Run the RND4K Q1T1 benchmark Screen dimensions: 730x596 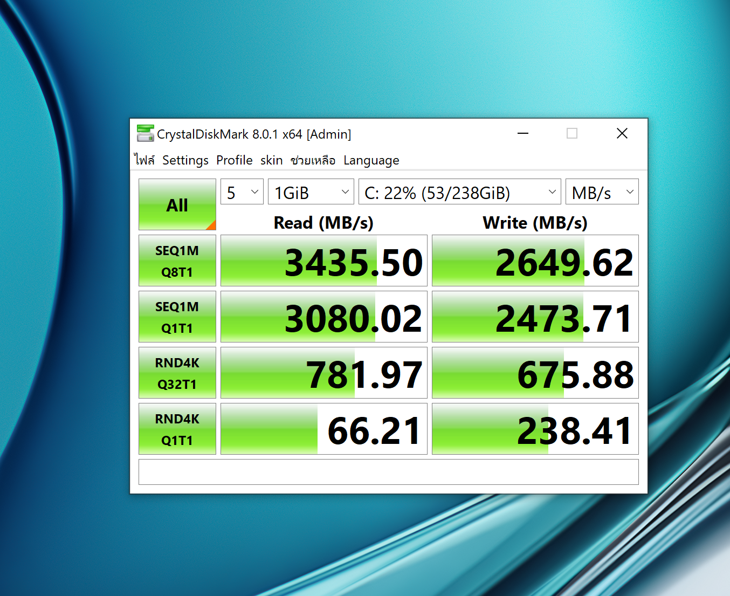point(177,429)
